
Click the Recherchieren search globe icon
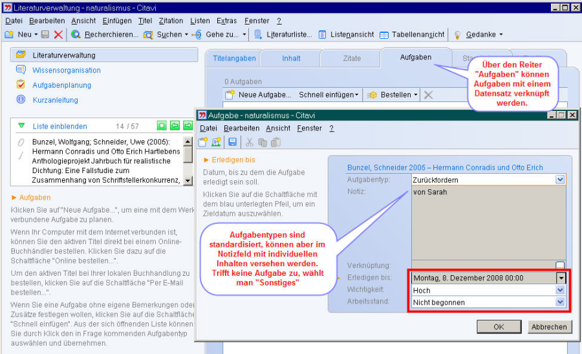pos(76,34)
